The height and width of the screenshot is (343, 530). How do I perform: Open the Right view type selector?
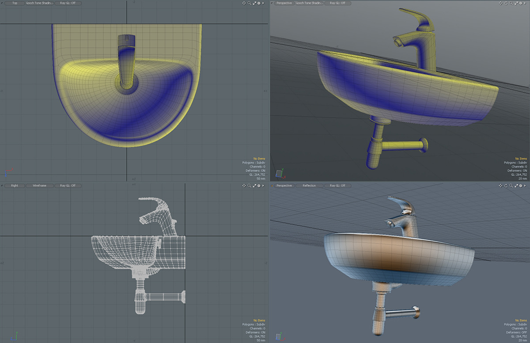pyautogui.click(x=15, y=186)
